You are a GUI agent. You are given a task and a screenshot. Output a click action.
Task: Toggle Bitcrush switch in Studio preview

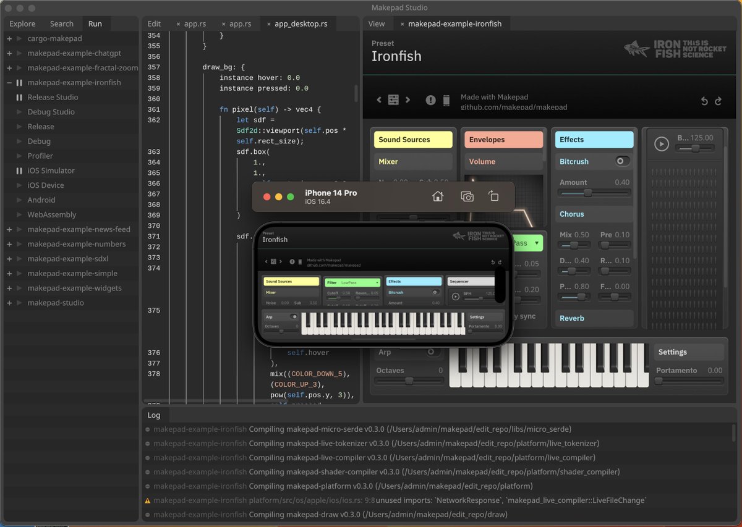point(622,161)
